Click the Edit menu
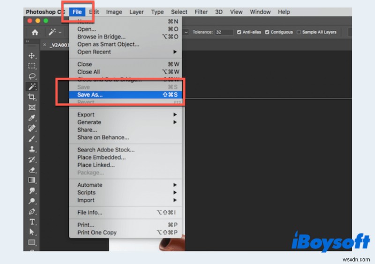This screenshot has height=264, width=375. [x=94, y=12]
